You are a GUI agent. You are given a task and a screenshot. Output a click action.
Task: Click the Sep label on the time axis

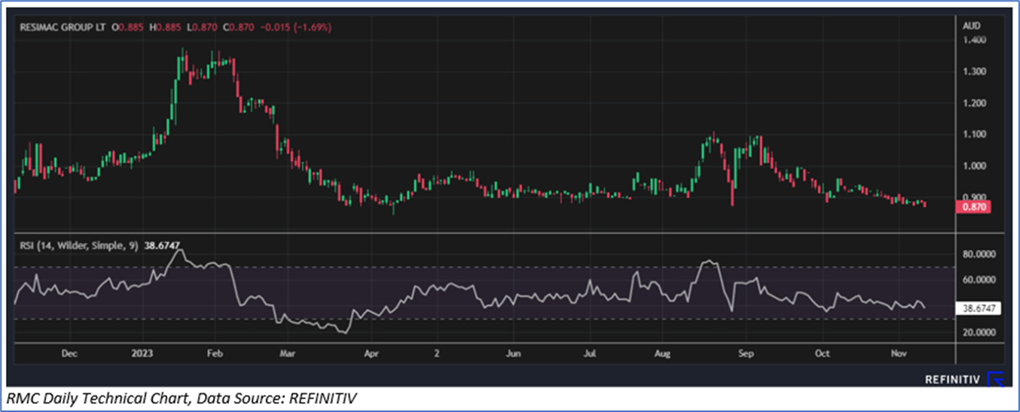tap(746, 353)
